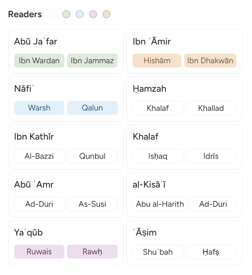The width and height of the screenshot is (252, 275).
Task: Deselect the Hishām narrator chip
Action: tap(157, 61)
